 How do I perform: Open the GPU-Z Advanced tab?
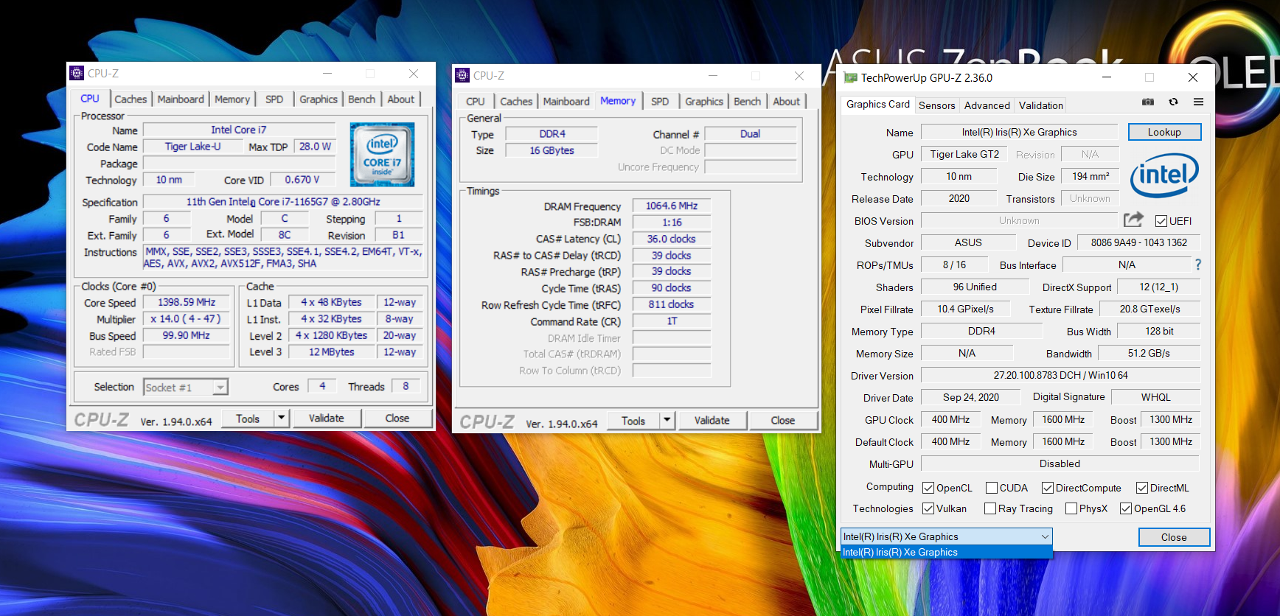click(987, 105)
